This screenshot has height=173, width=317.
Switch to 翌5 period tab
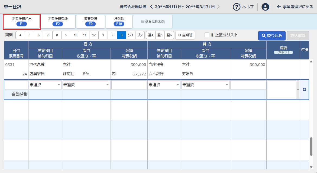(160, 35)
